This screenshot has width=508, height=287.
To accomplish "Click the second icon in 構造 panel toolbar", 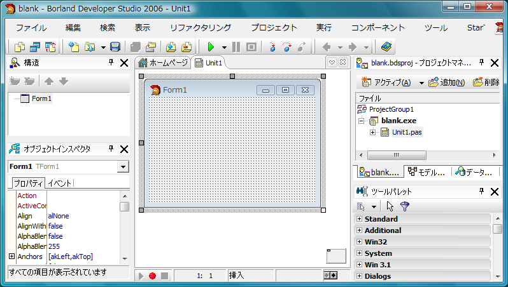I will pos(29,81).
